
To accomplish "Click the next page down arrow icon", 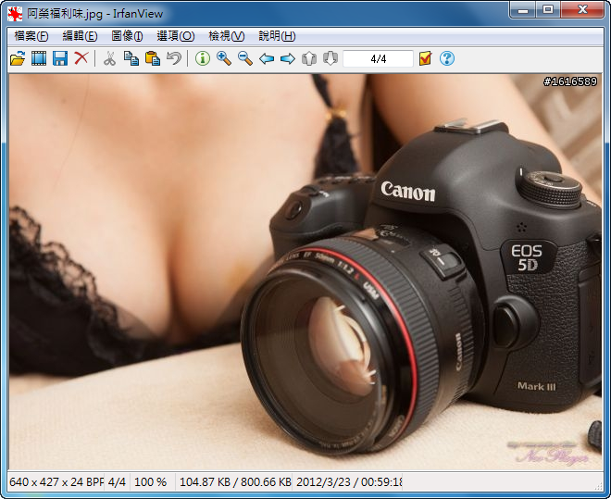I will pyautogui.click(x=330, y=59).
